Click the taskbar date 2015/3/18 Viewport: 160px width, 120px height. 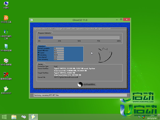click(152, 118)
